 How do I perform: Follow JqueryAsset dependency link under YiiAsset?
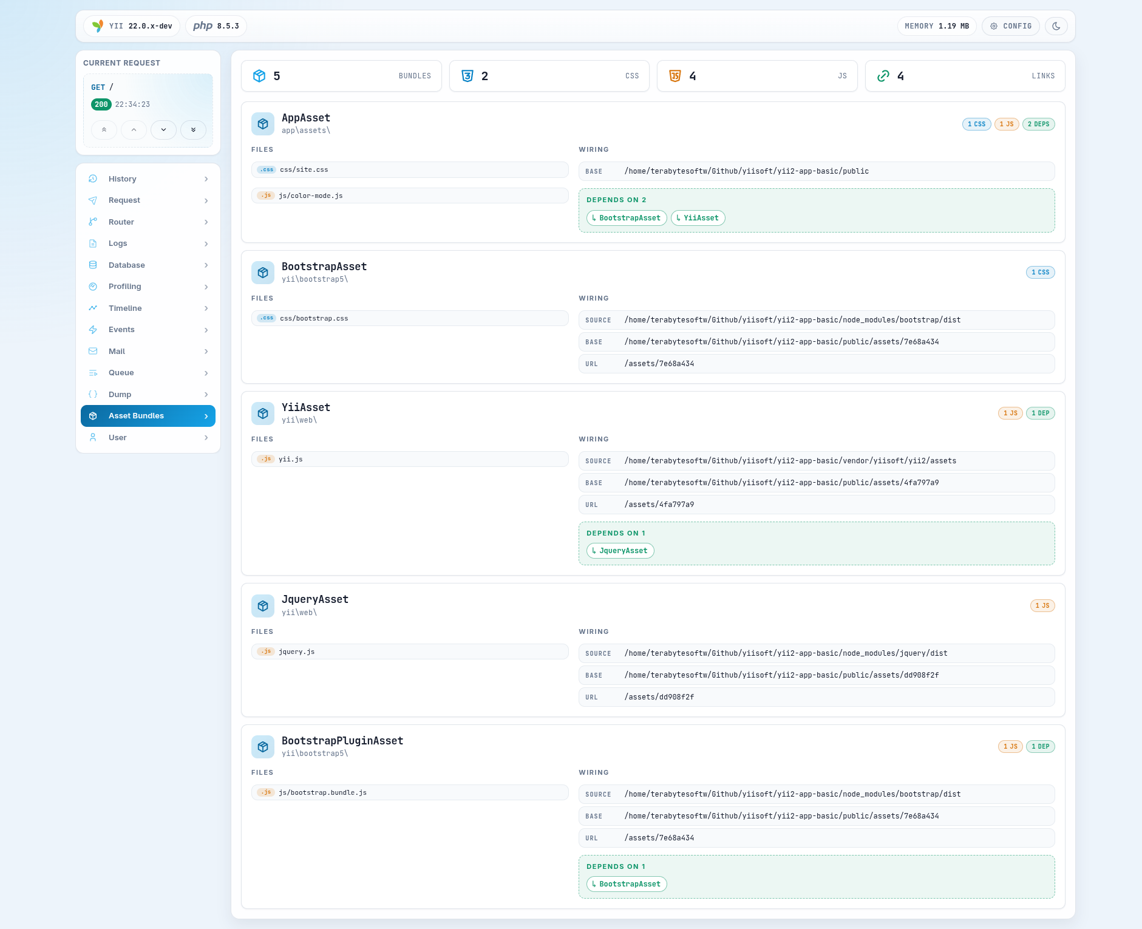point(620,551)
